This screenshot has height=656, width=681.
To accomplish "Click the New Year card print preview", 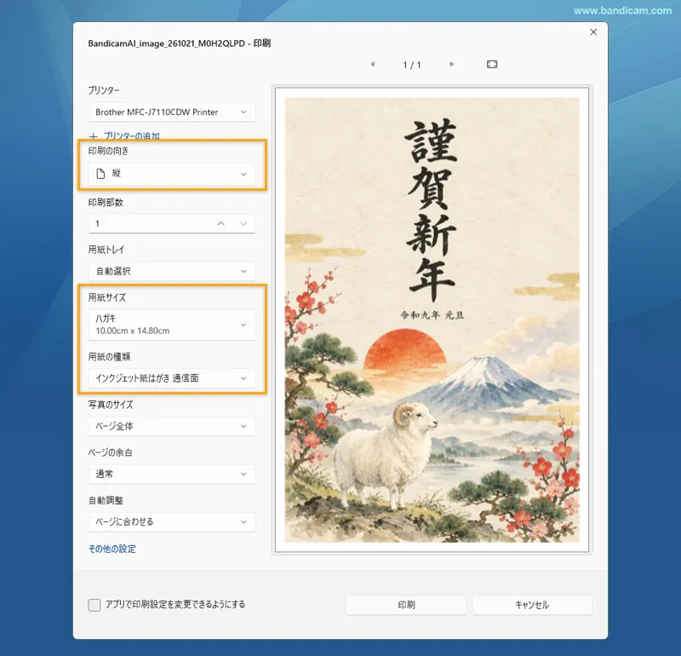I will point(432,320).
